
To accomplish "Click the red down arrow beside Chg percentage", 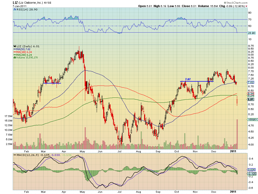I will 246,6.
